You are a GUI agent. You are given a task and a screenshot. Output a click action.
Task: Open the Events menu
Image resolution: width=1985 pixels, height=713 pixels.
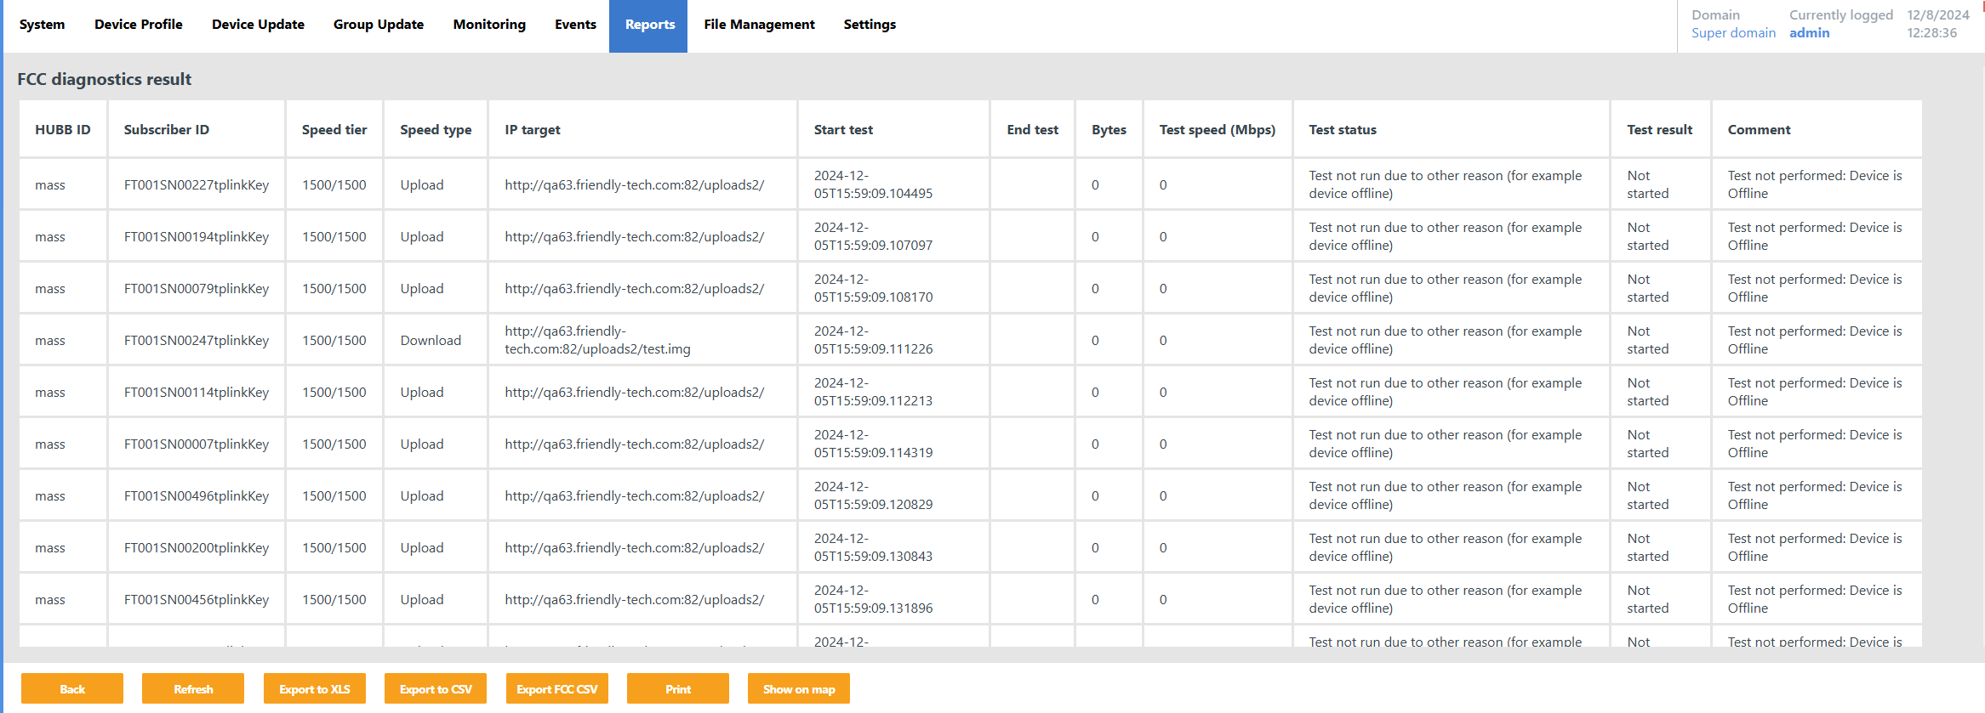[x=575, y=25]
